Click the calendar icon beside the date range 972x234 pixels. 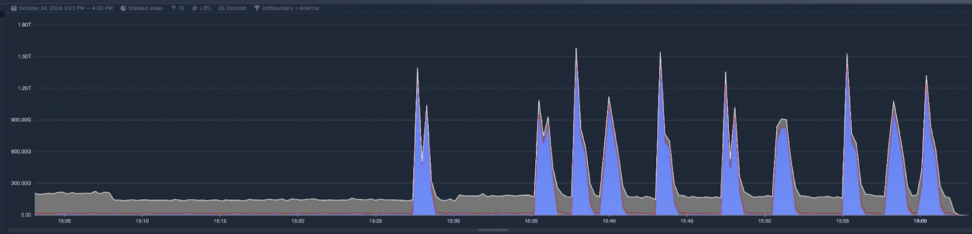pos(14,8)
